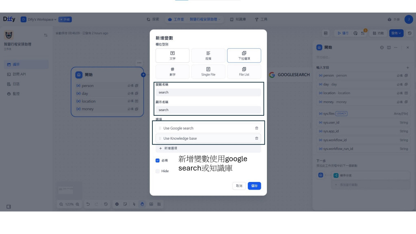
Task: Add a node with the plus icon
Action: coord(117,204)
